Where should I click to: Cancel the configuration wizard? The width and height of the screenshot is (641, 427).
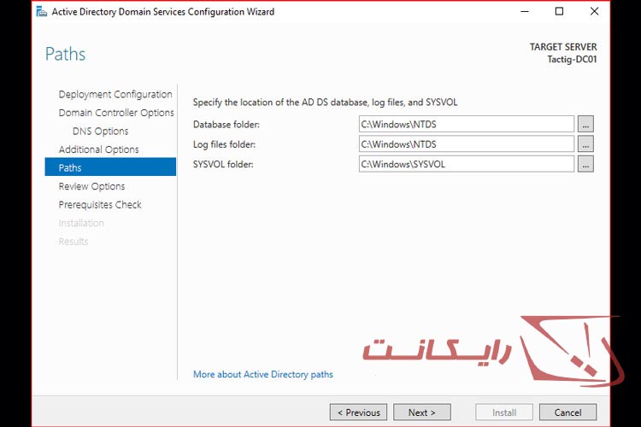pyautogui.click(x=568, y=412)
